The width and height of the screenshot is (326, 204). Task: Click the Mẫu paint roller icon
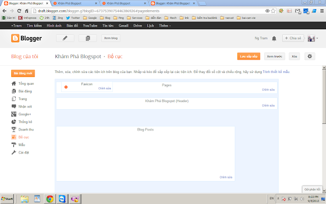click(14, 145)
